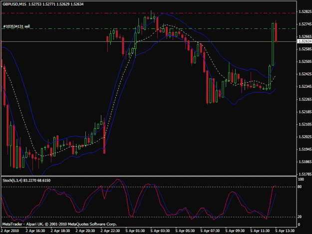Click the 5 Apr 07:30 time label
The width and height of the screenshot is (312, 234).
210,231
